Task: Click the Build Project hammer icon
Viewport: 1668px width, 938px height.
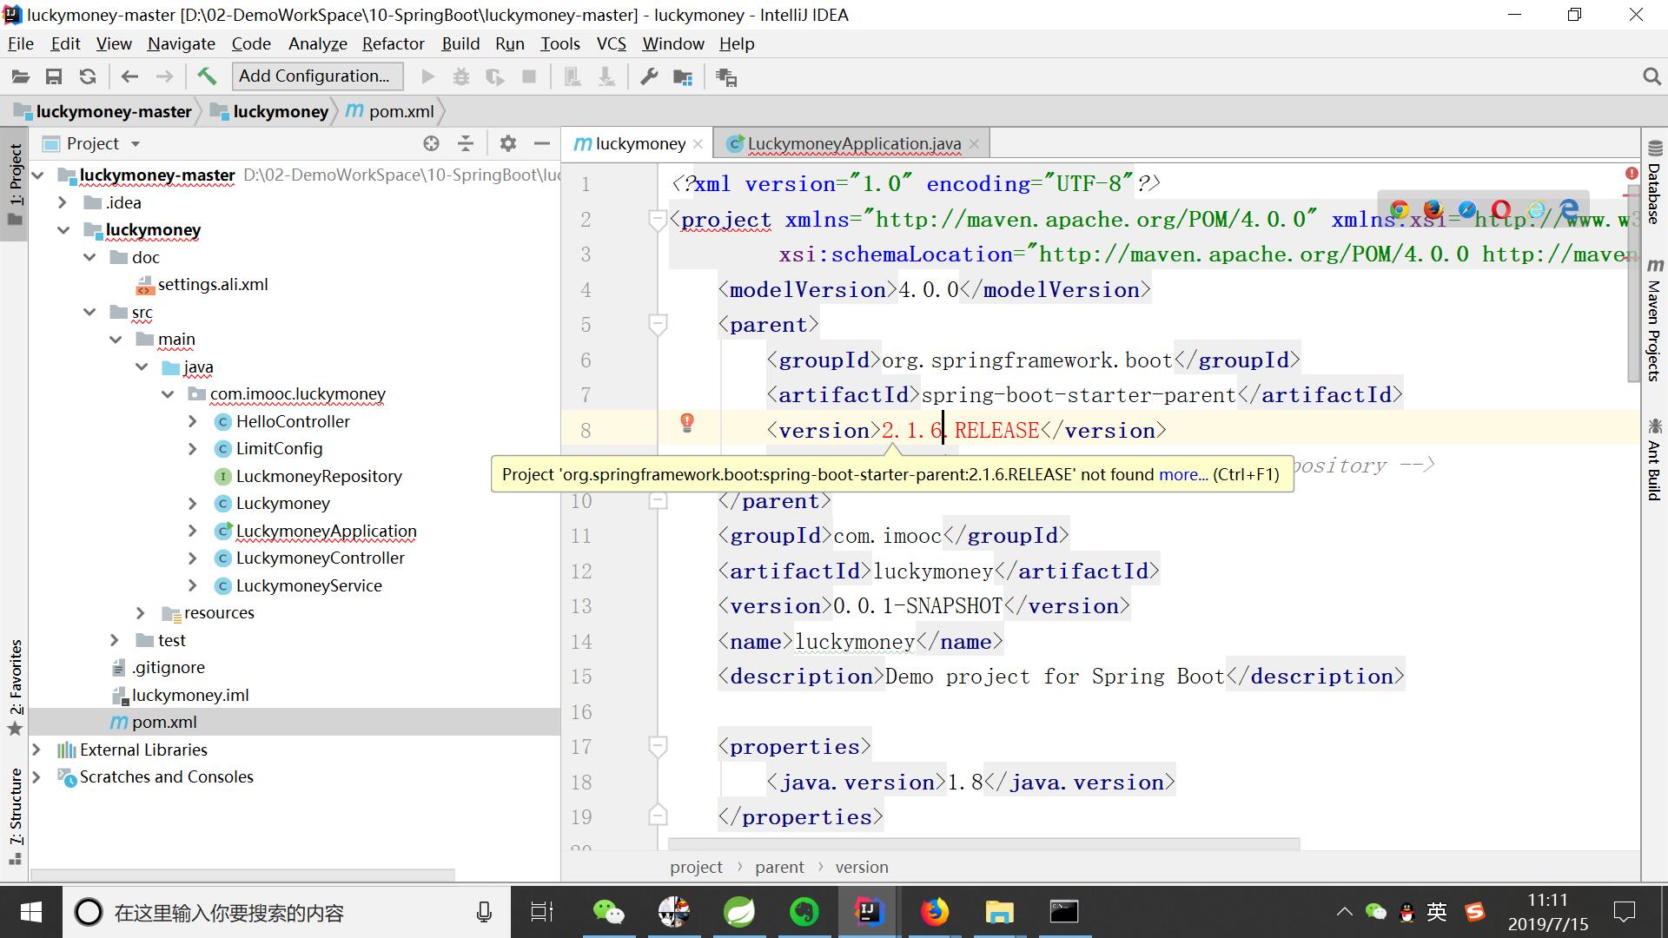Action: [207, 76]
